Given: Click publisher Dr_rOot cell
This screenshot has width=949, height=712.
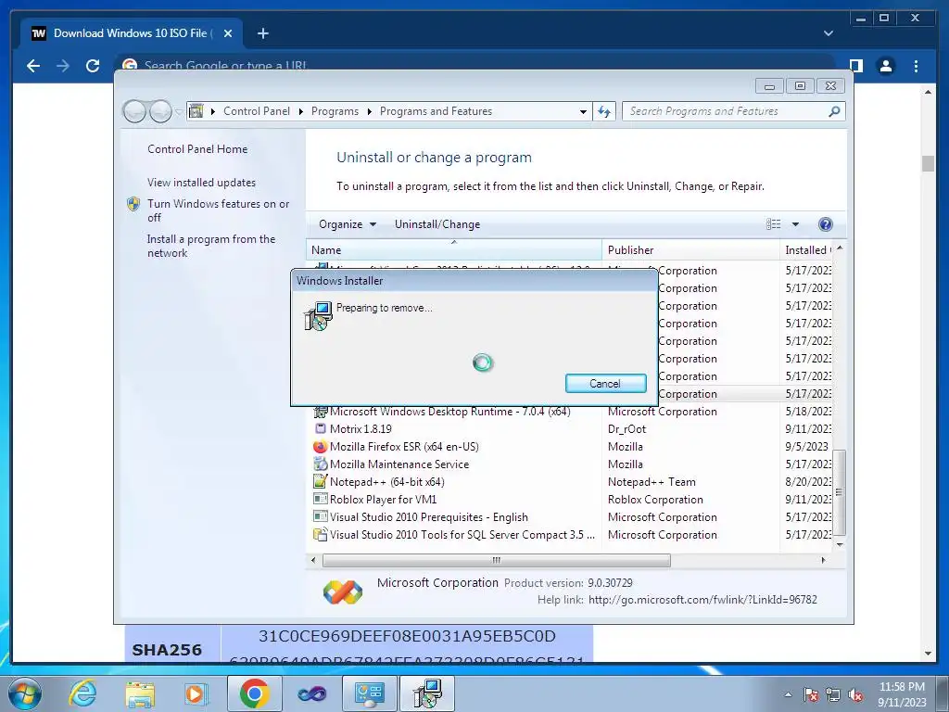Looking at the screenshot, I should pos(627,429).
